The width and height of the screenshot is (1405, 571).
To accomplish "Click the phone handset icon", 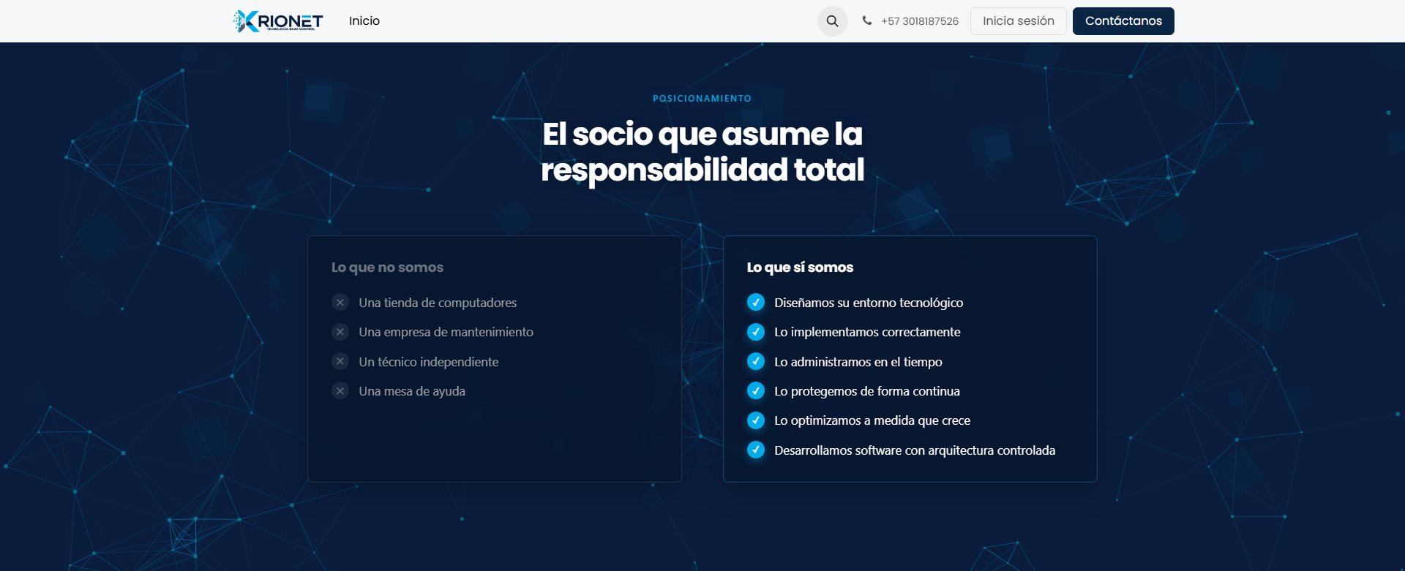I will [867, 21].
